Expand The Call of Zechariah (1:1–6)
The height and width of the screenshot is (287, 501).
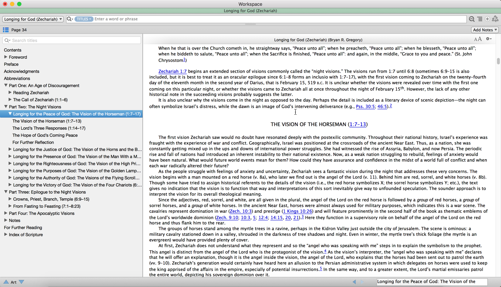10,99
